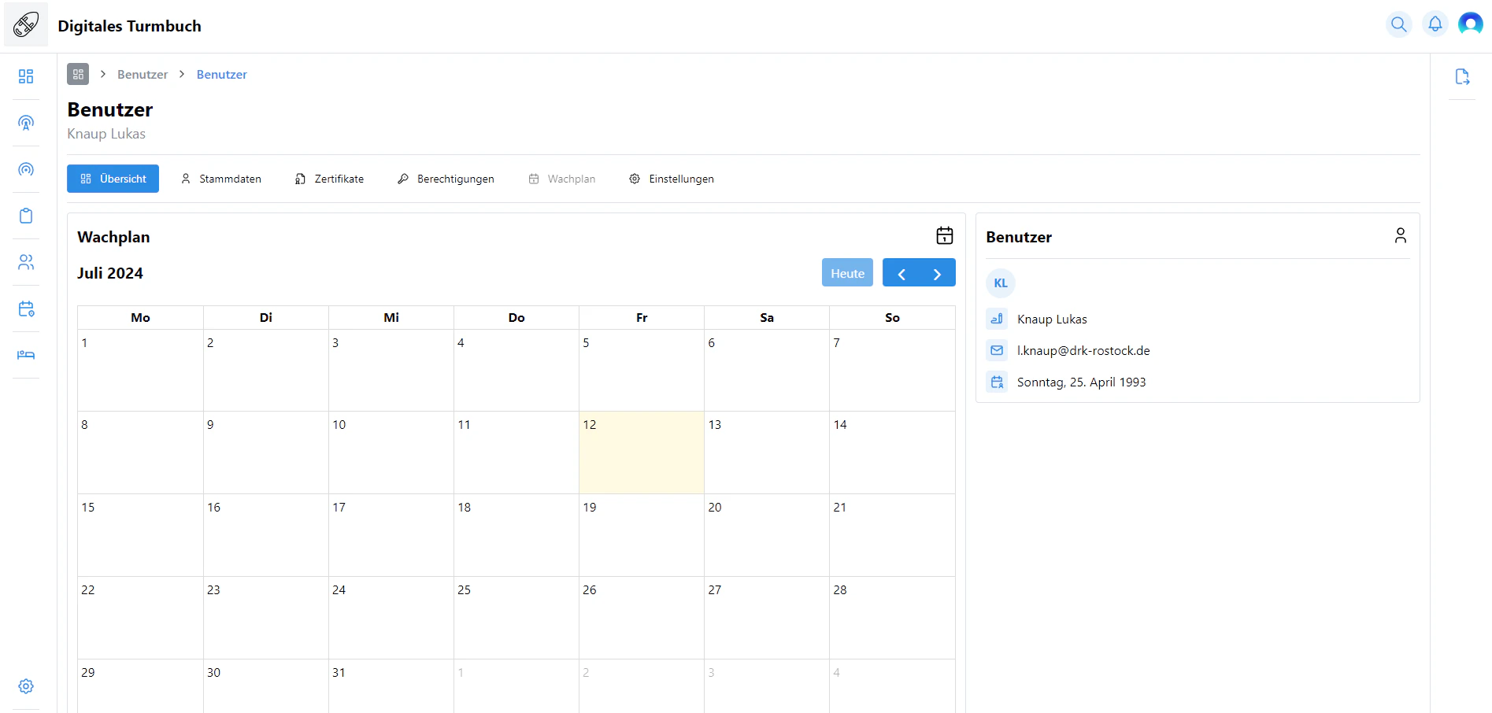Open the sidebar clipboard icon
Screen dimensions: 1492x713
click(x=26, y=216)
